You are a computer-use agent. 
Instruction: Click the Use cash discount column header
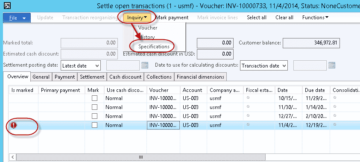[x=126, y=90]
